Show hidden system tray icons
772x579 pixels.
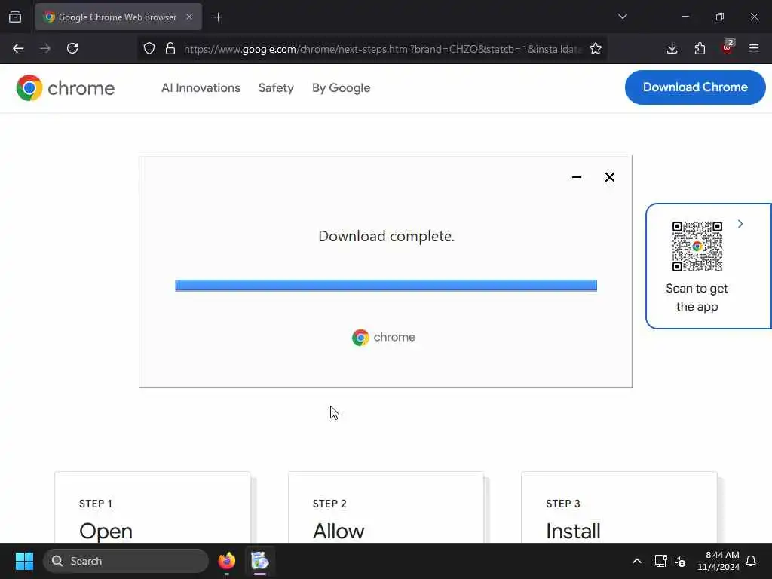(x=636, y=561)
